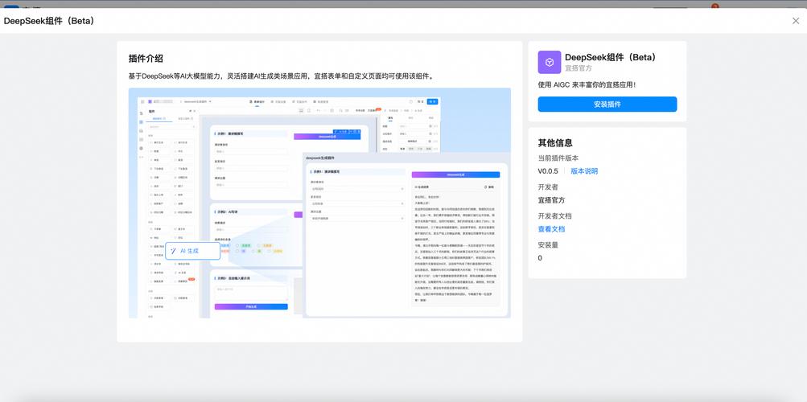This screenshot has width=807, height=402.
Task: Click the 开发者文档 label
Action: point(555,216)
